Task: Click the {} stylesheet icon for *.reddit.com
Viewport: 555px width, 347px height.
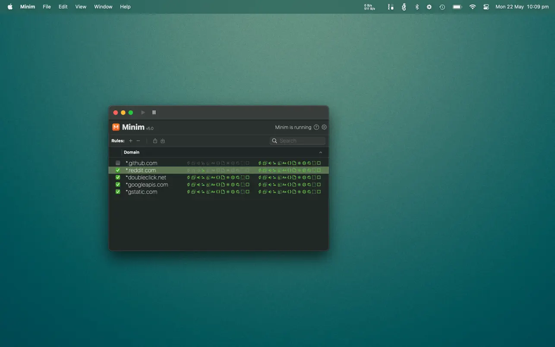Action: 218,170
